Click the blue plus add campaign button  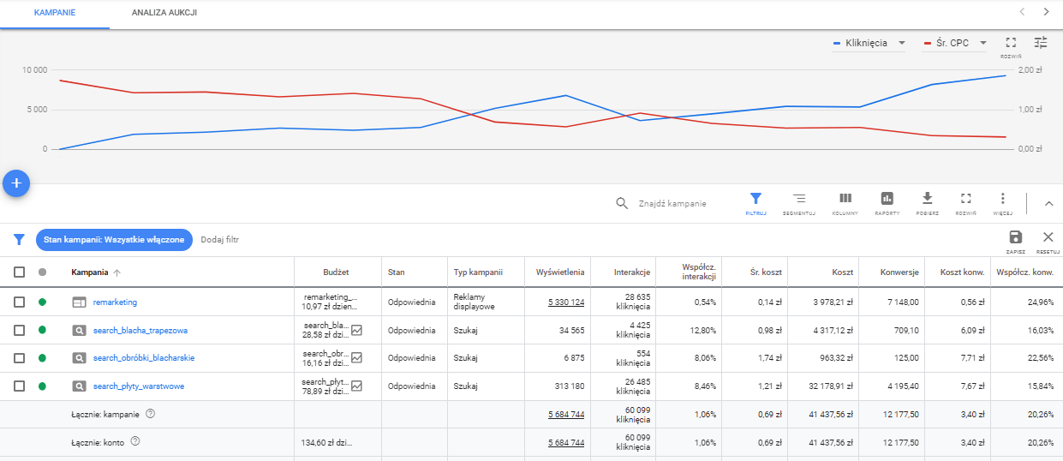[16, 183]
